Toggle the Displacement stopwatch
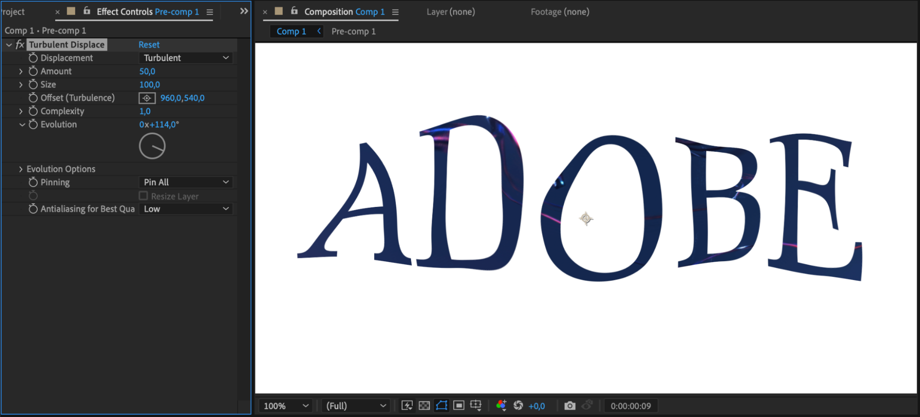 click(33, 58)
